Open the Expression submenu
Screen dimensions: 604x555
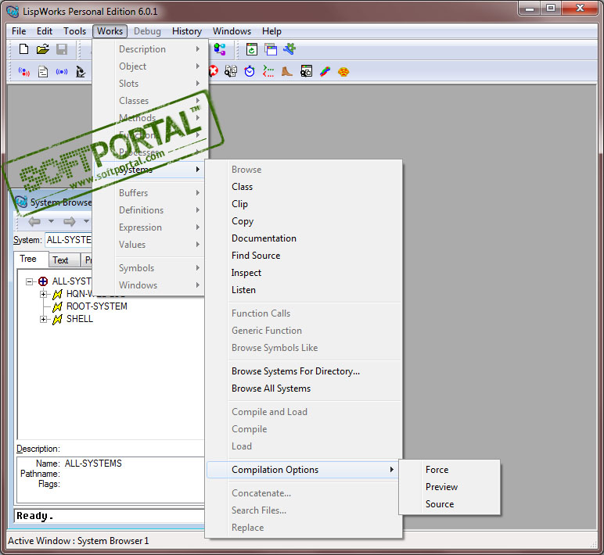click(x=149, y=227)
